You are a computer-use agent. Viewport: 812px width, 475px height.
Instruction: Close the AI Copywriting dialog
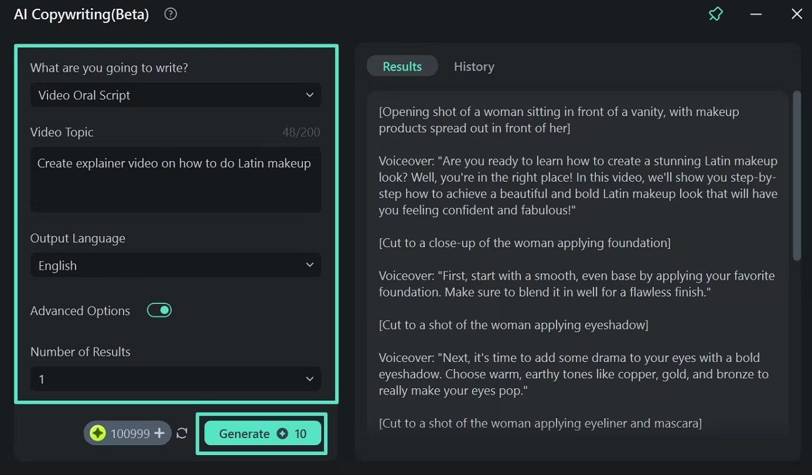coord(796,14)
